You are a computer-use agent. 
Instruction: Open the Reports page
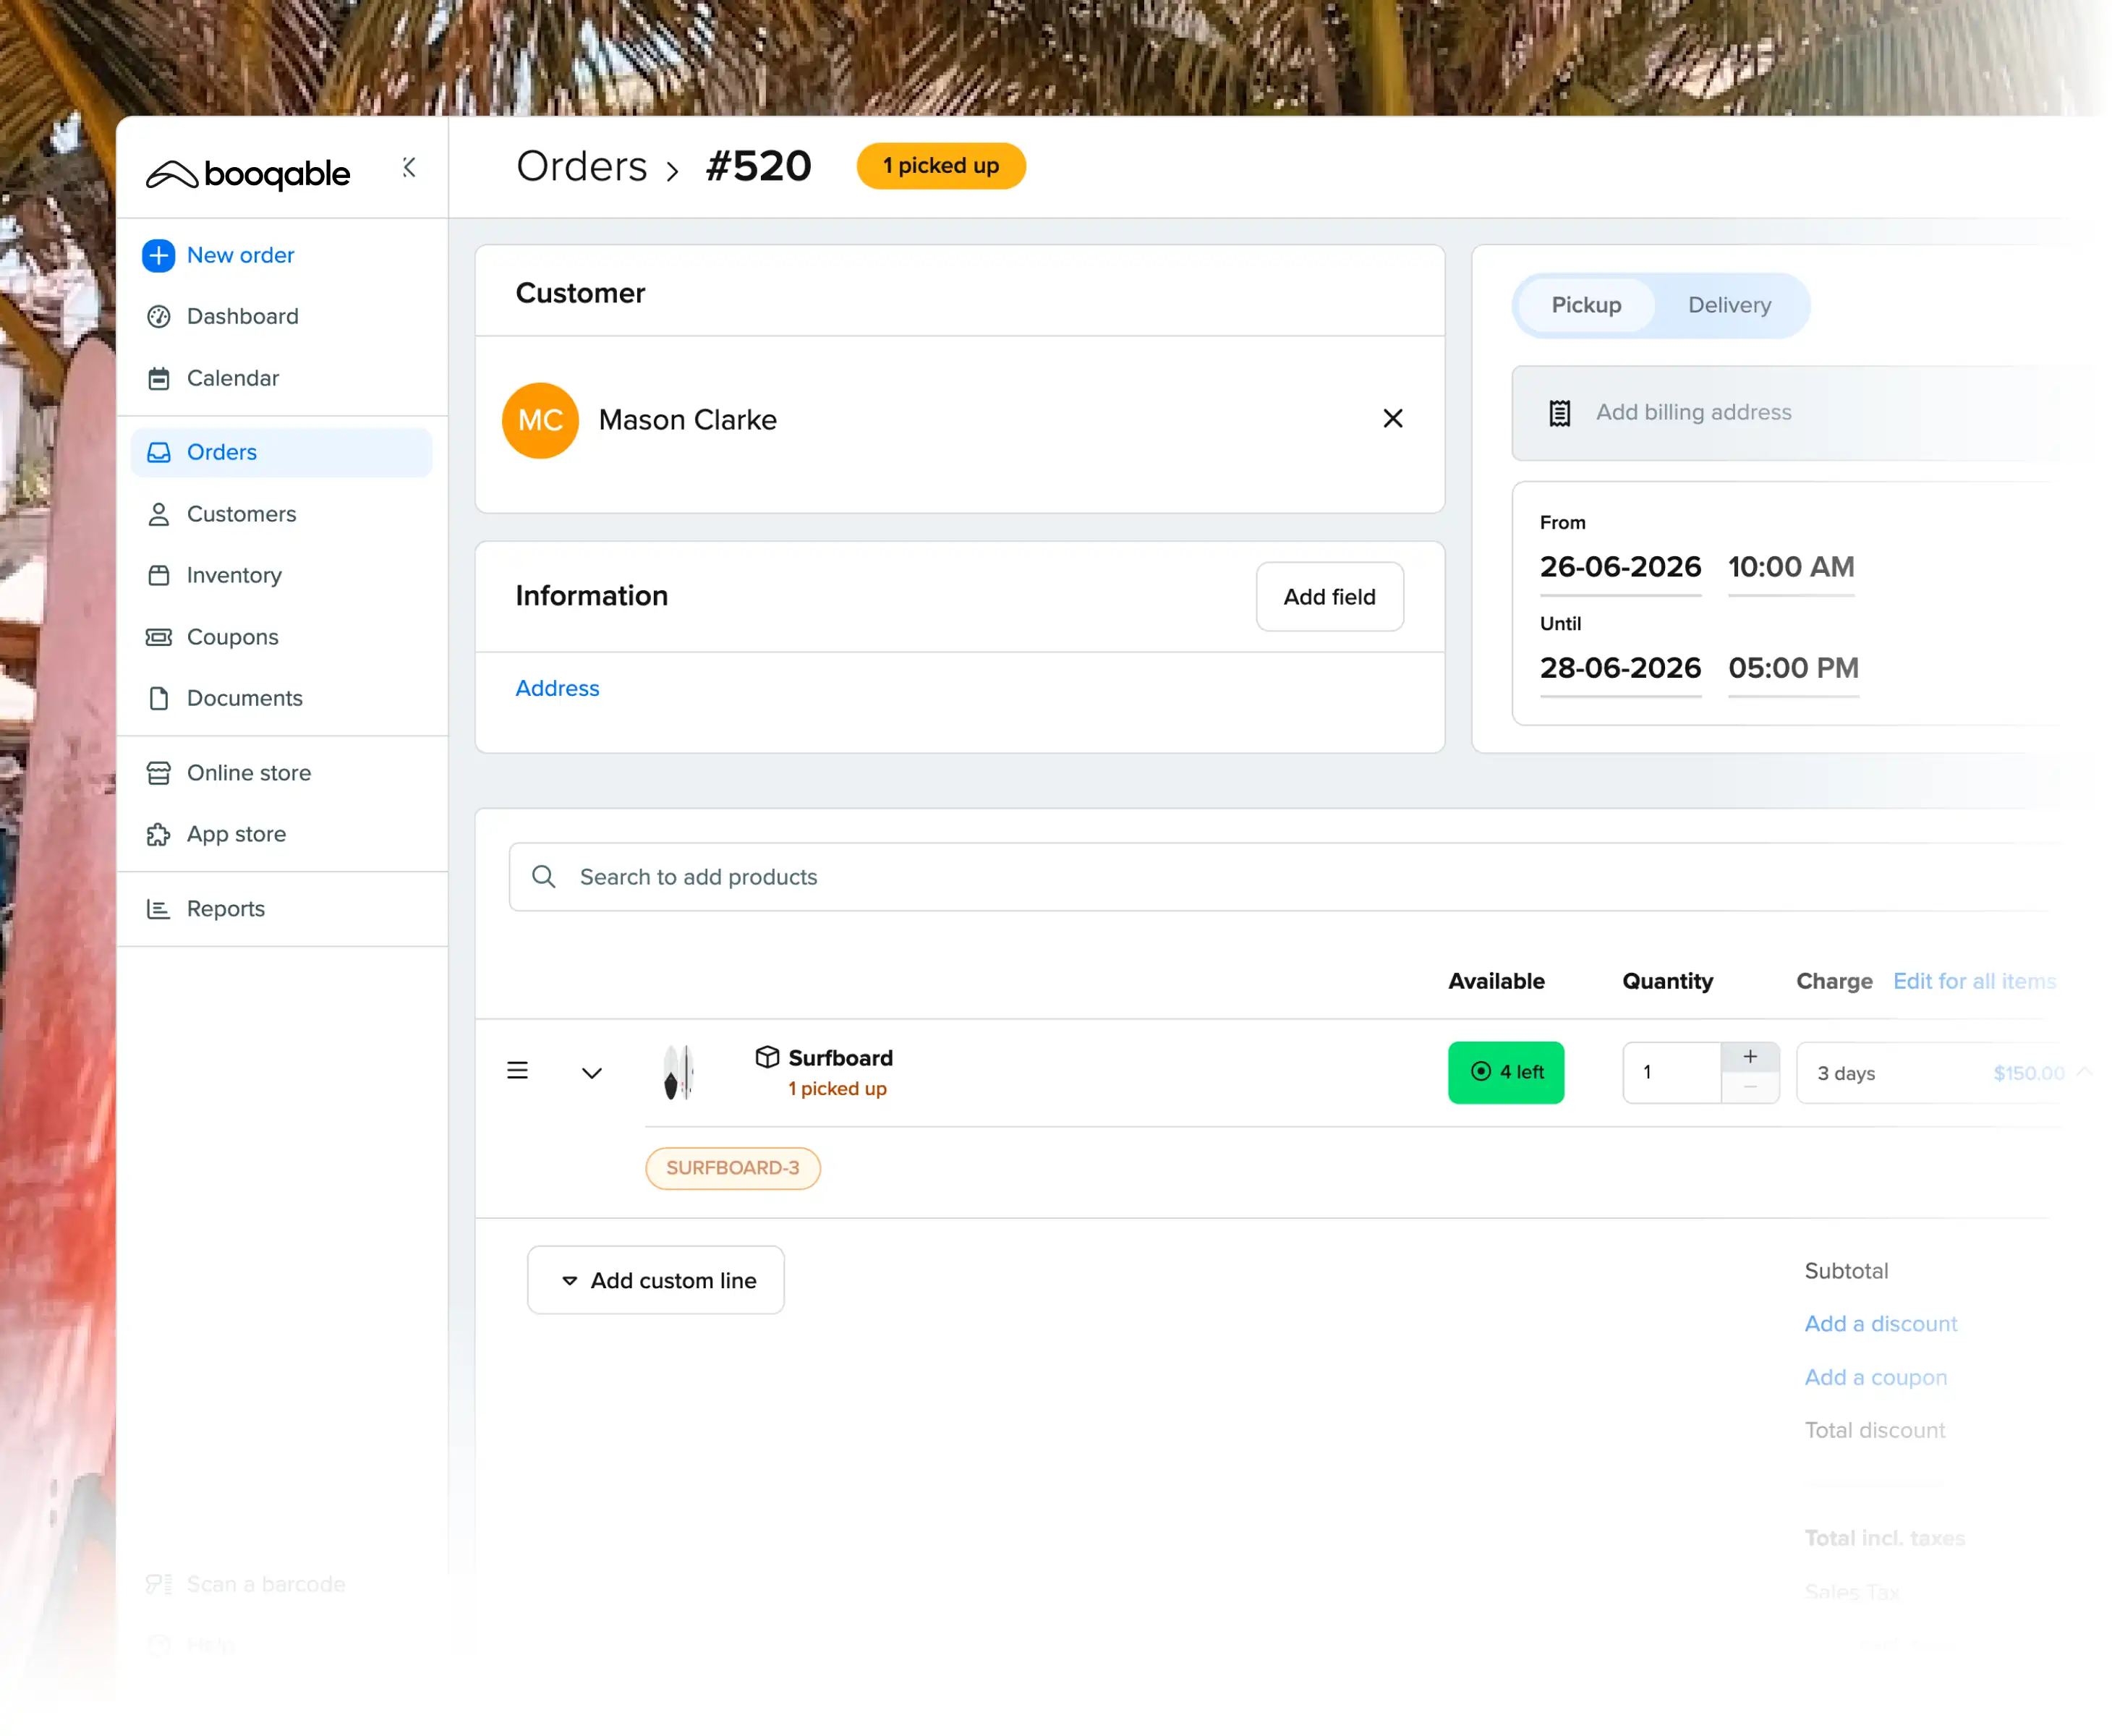pyautogui.click(x=225, y=909)
